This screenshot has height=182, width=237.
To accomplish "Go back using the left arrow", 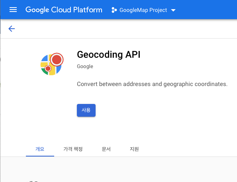I will pos(12,29).
